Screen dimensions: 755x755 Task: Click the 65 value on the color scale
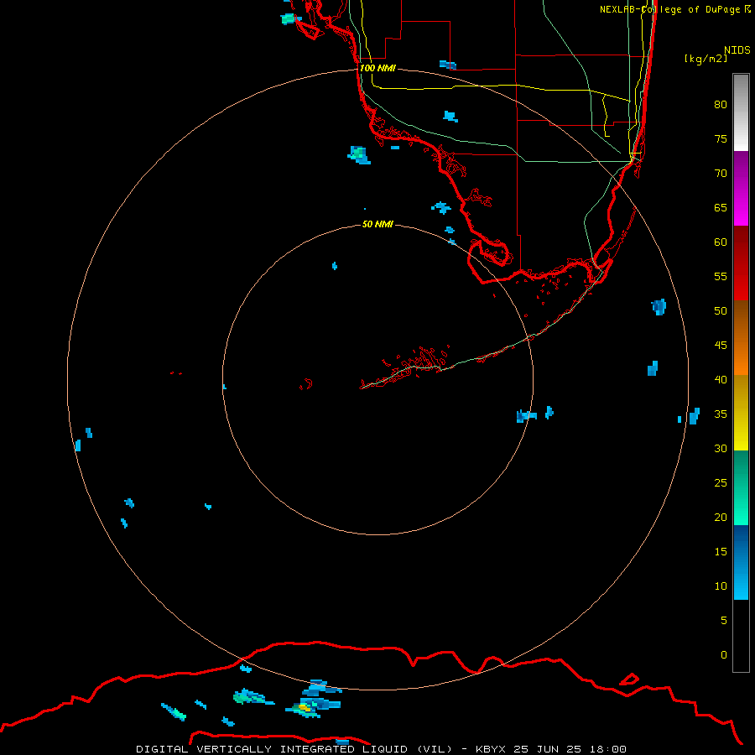point(721,208)
